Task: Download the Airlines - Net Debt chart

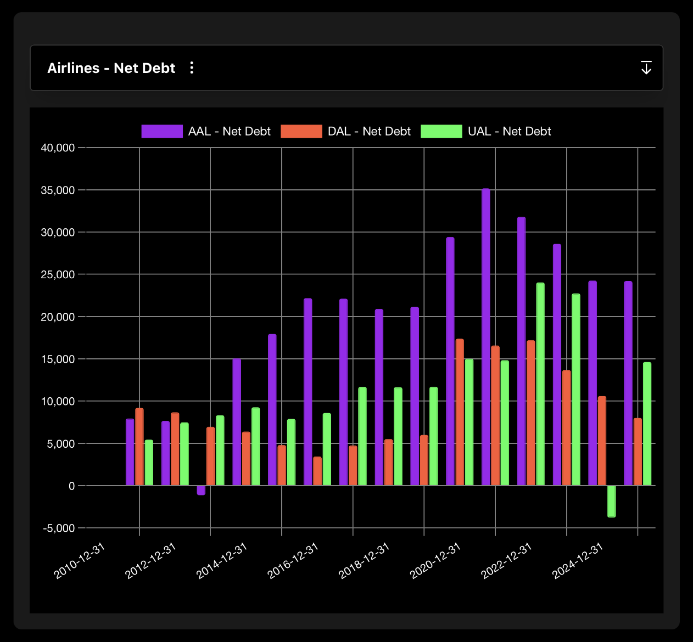Action: pyautogui.click(x=646, y=67)
